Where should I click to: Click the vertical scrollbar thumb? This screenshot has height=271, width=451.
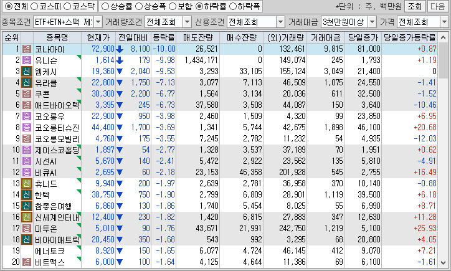coord(444,60)
